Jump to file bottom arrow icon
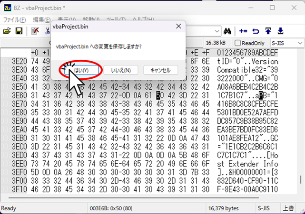305x214 pixels. (280, 31)
